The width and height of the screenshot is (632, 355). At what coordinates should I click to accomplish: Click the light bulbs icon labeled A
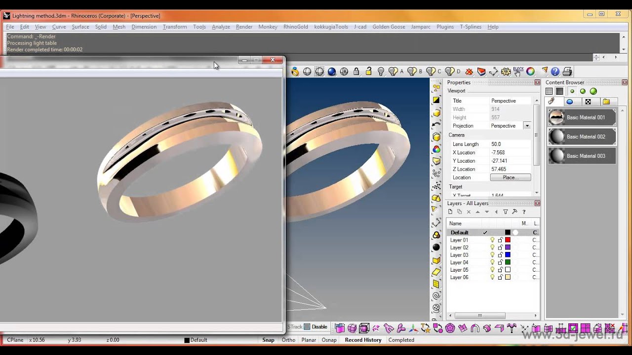click(x=395, y=71)
